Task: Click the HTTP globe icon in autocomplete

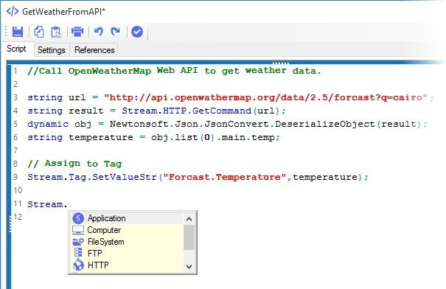Action: tap(78, 265)
